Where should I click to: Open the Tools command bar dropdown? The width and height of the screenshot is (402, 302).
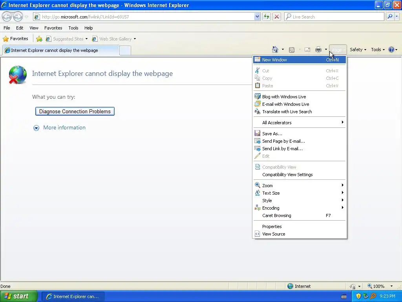tap(378, 50)
